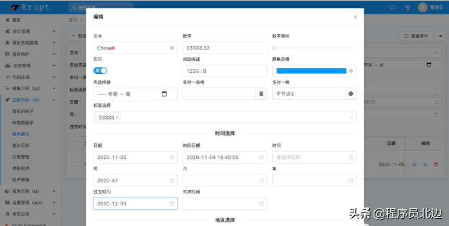Open calendar for week selector field
The image size is (449, 226).
click(164, 94)
